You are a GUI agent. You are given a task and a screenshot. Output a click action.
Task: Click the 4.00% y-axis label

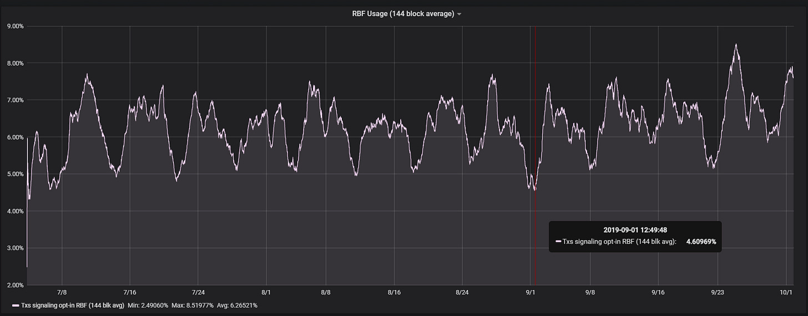coord(15,211)
